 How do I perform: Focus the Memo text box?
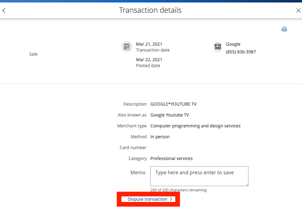pyautogui.click(x=199, y=176)
